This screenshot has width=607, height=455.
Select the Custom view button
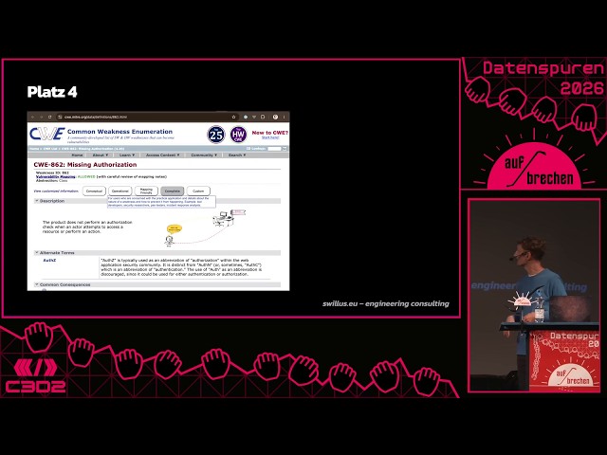tap(198, 191)
